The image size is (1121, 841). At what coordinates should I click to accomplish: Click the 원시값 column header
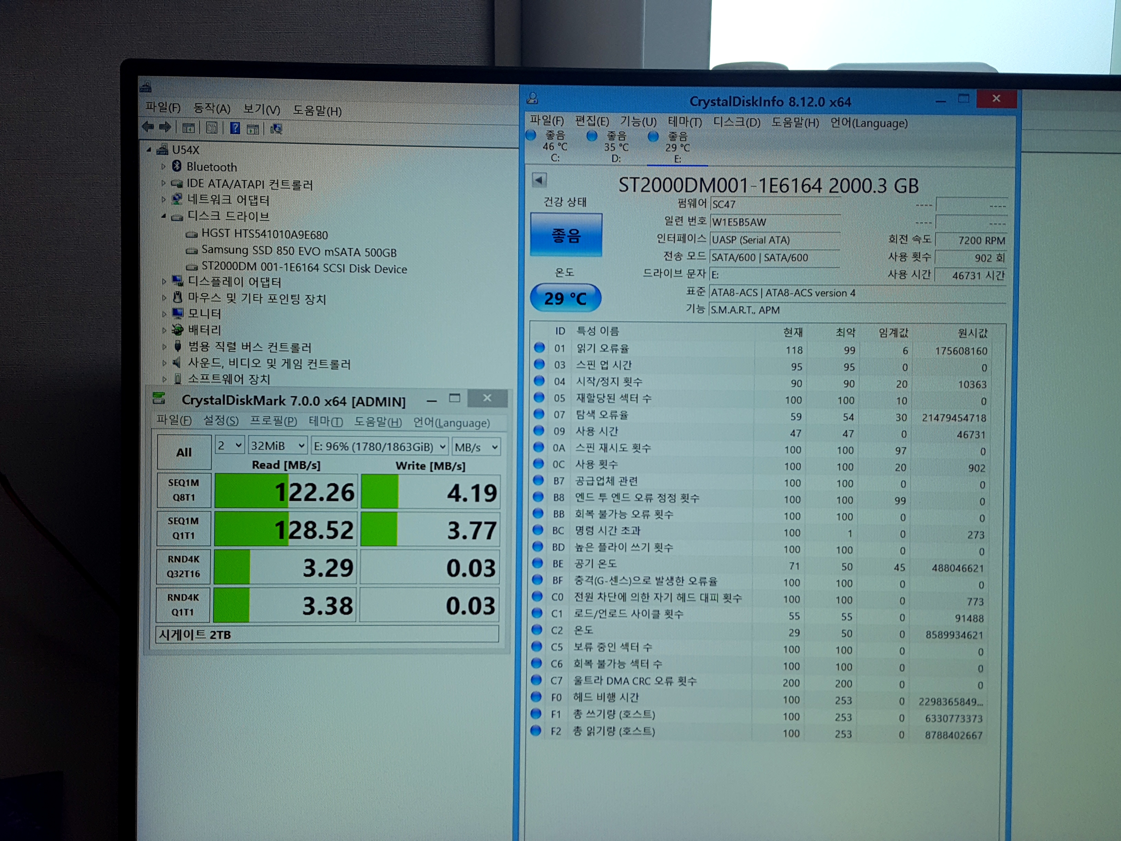972,333
